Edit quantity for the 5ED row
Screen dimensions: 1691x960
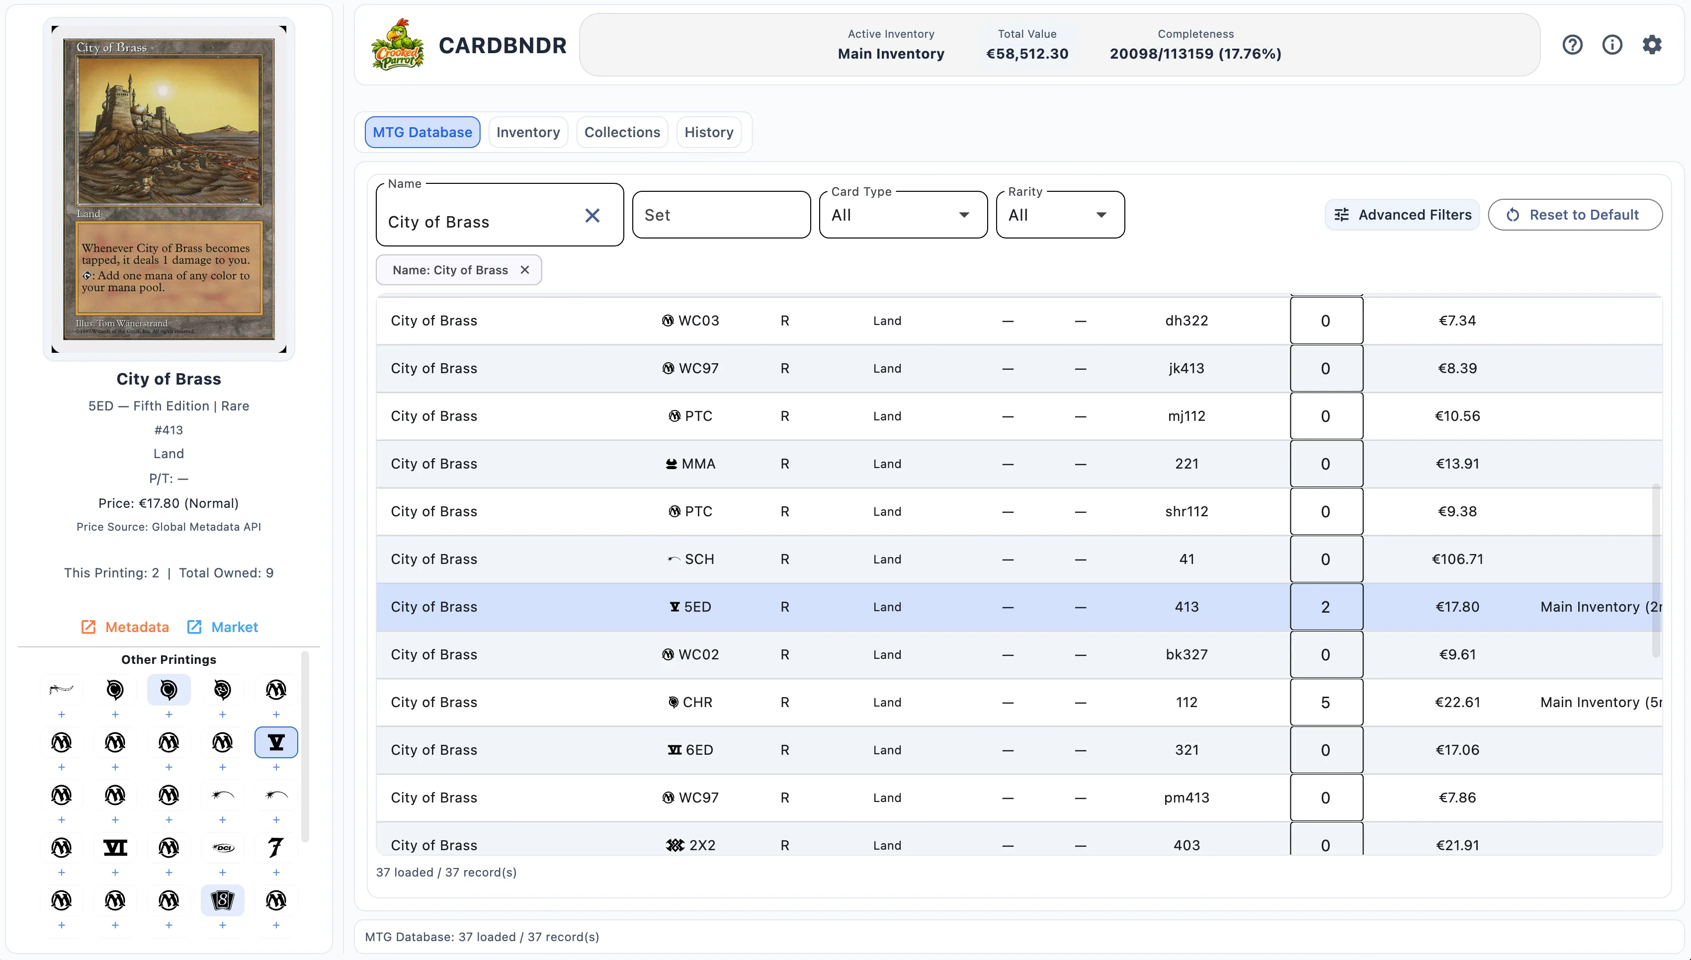click(1326, 607)
